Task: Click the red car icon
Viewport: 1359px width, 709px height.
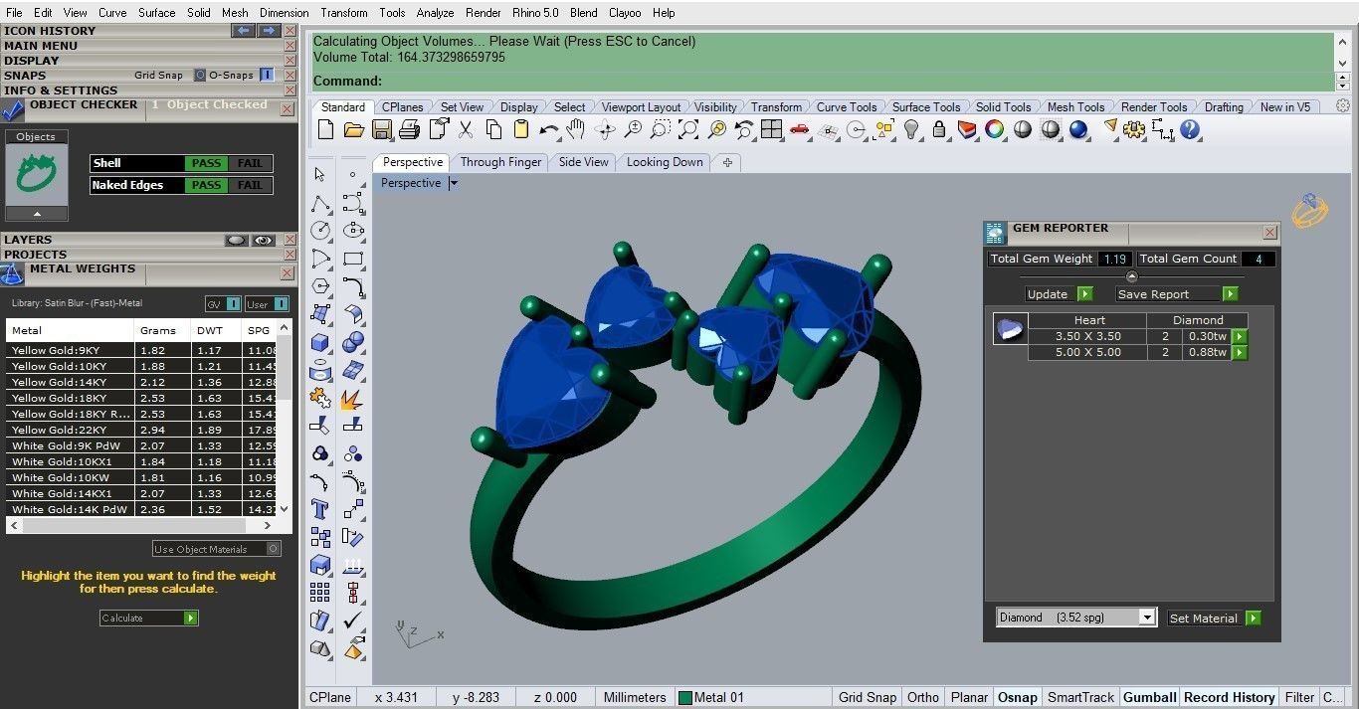Action: (x=799, y=129)
